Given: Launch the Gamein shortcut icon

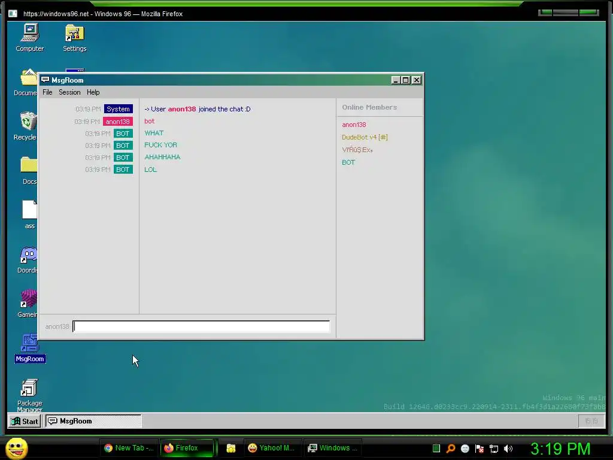Looking at the screenshot, I should click(x=28, y=304).
